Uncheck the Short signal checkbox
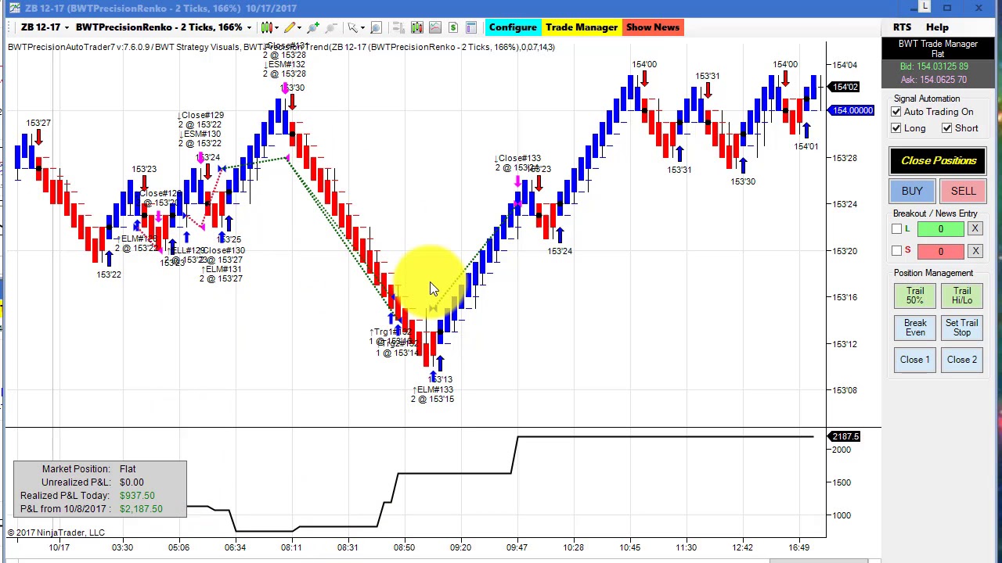Image resolution: width=1002 pixels, height=563 pixels. [947, 128]
